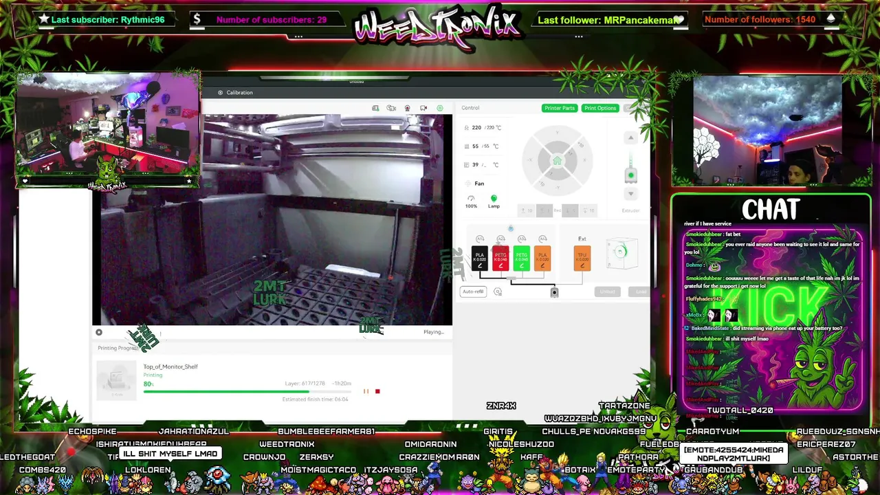Edit the red PETG filament slot
Screen dimensions: 880x495
tap(500, 258)
